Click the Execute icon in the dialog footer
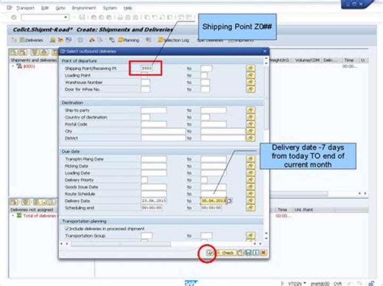This screenshot has height=286, width=383. pos(210,253)
